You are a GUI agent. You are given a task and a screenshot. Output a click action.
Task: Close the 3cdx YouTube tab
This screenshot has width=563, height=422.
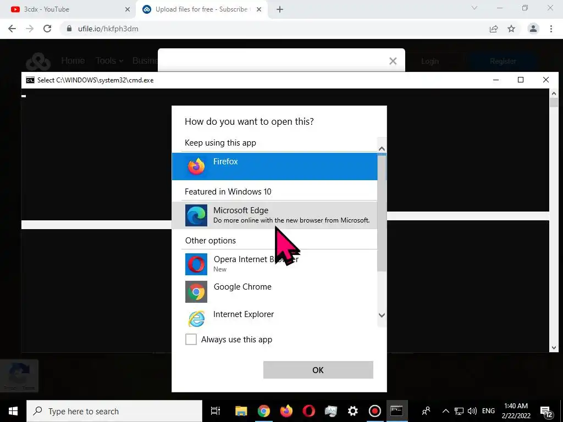click(128, 10)
